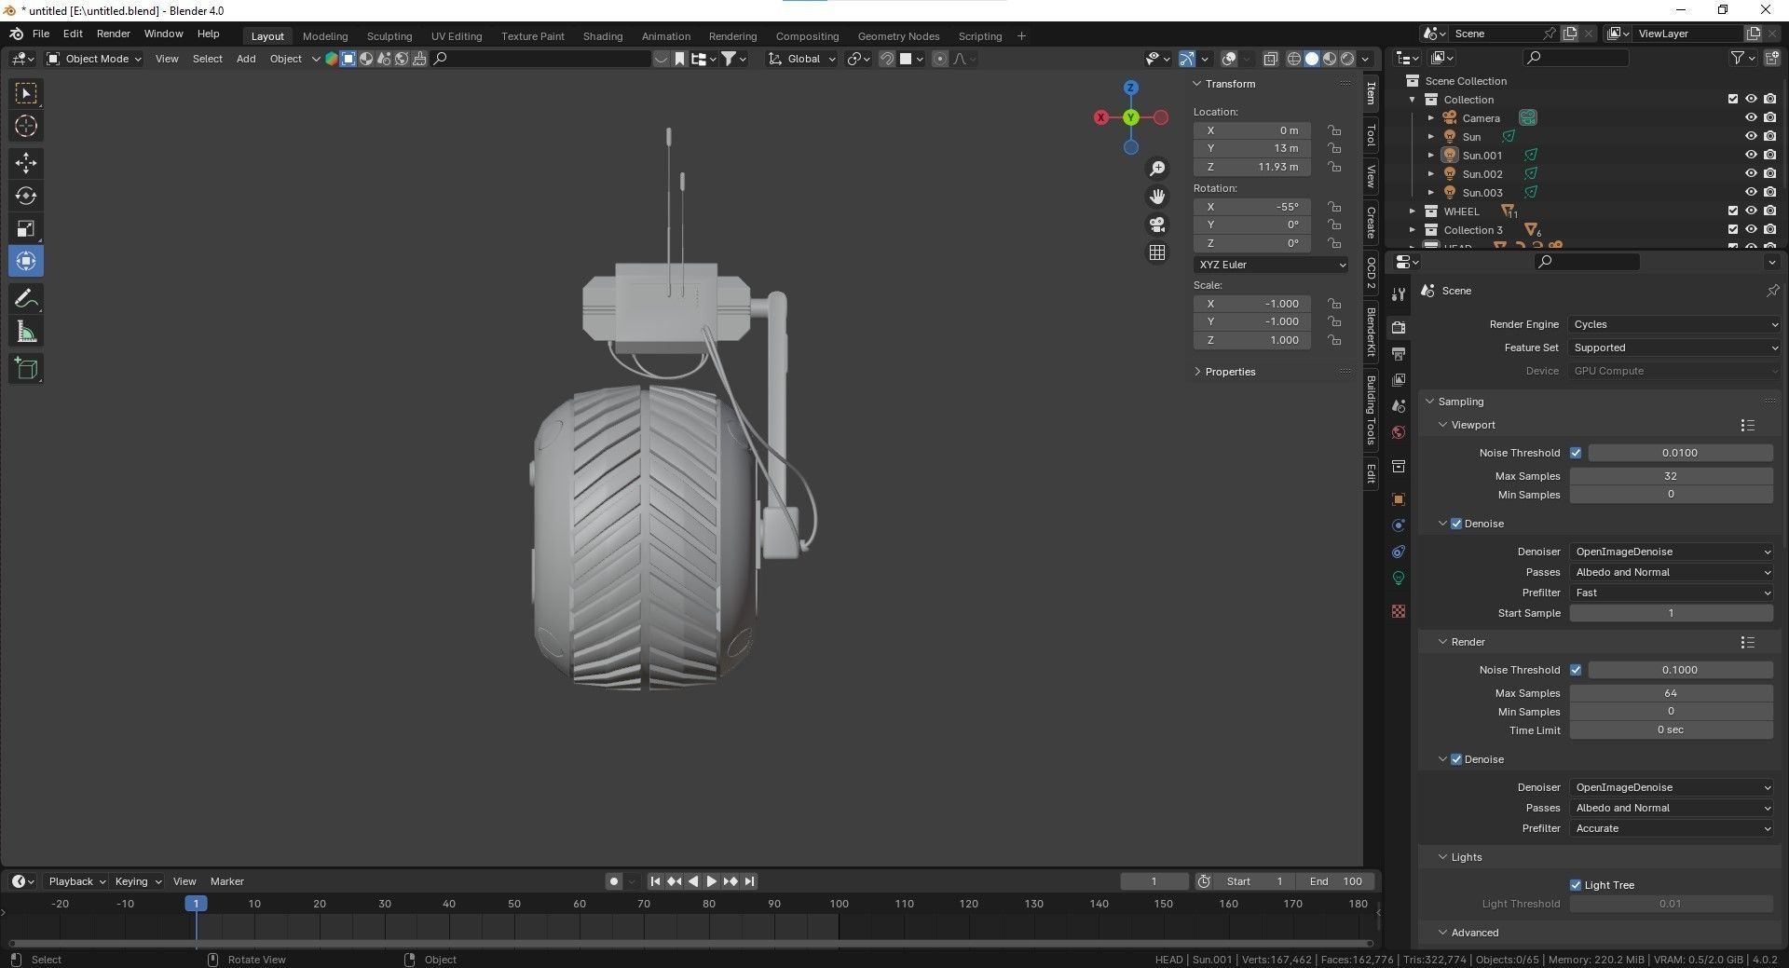Choose the Annotate tool
The image size is (1789, 968).
click(26, 298)
